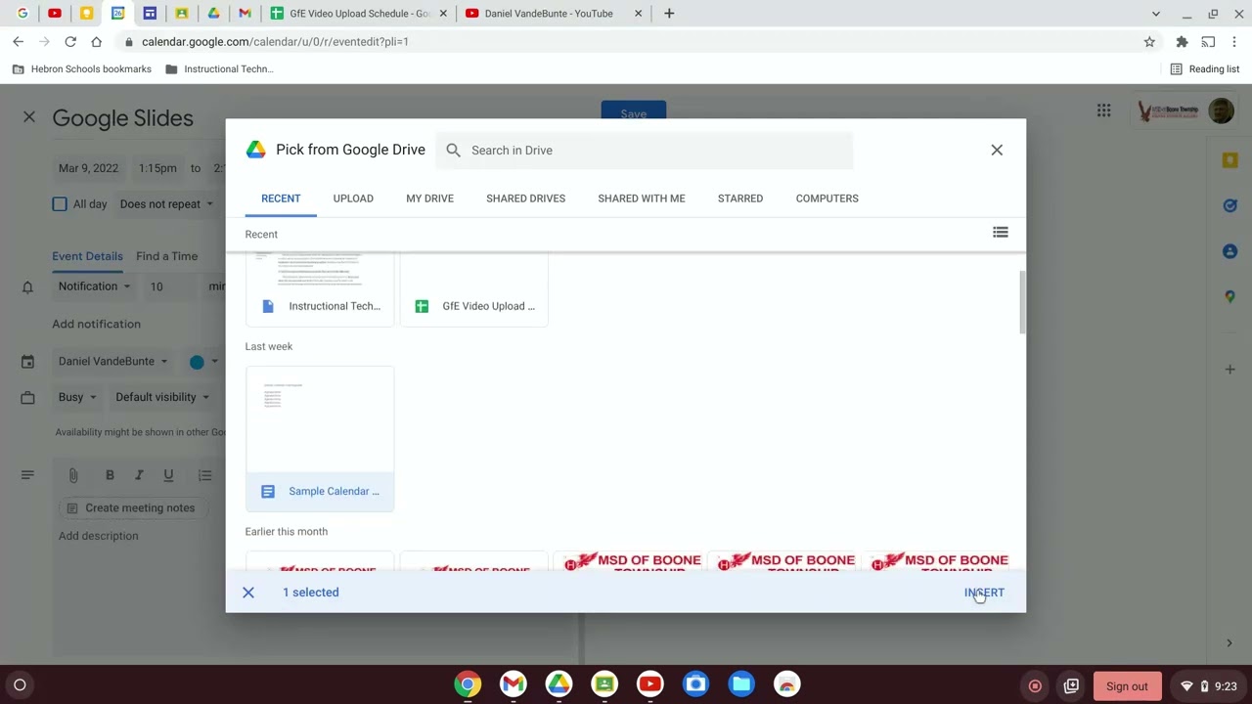The width and height of the screenshot is (1252, 704).
Task: Open the MY DRIVE tab
Action: click(x=429, y=198)
